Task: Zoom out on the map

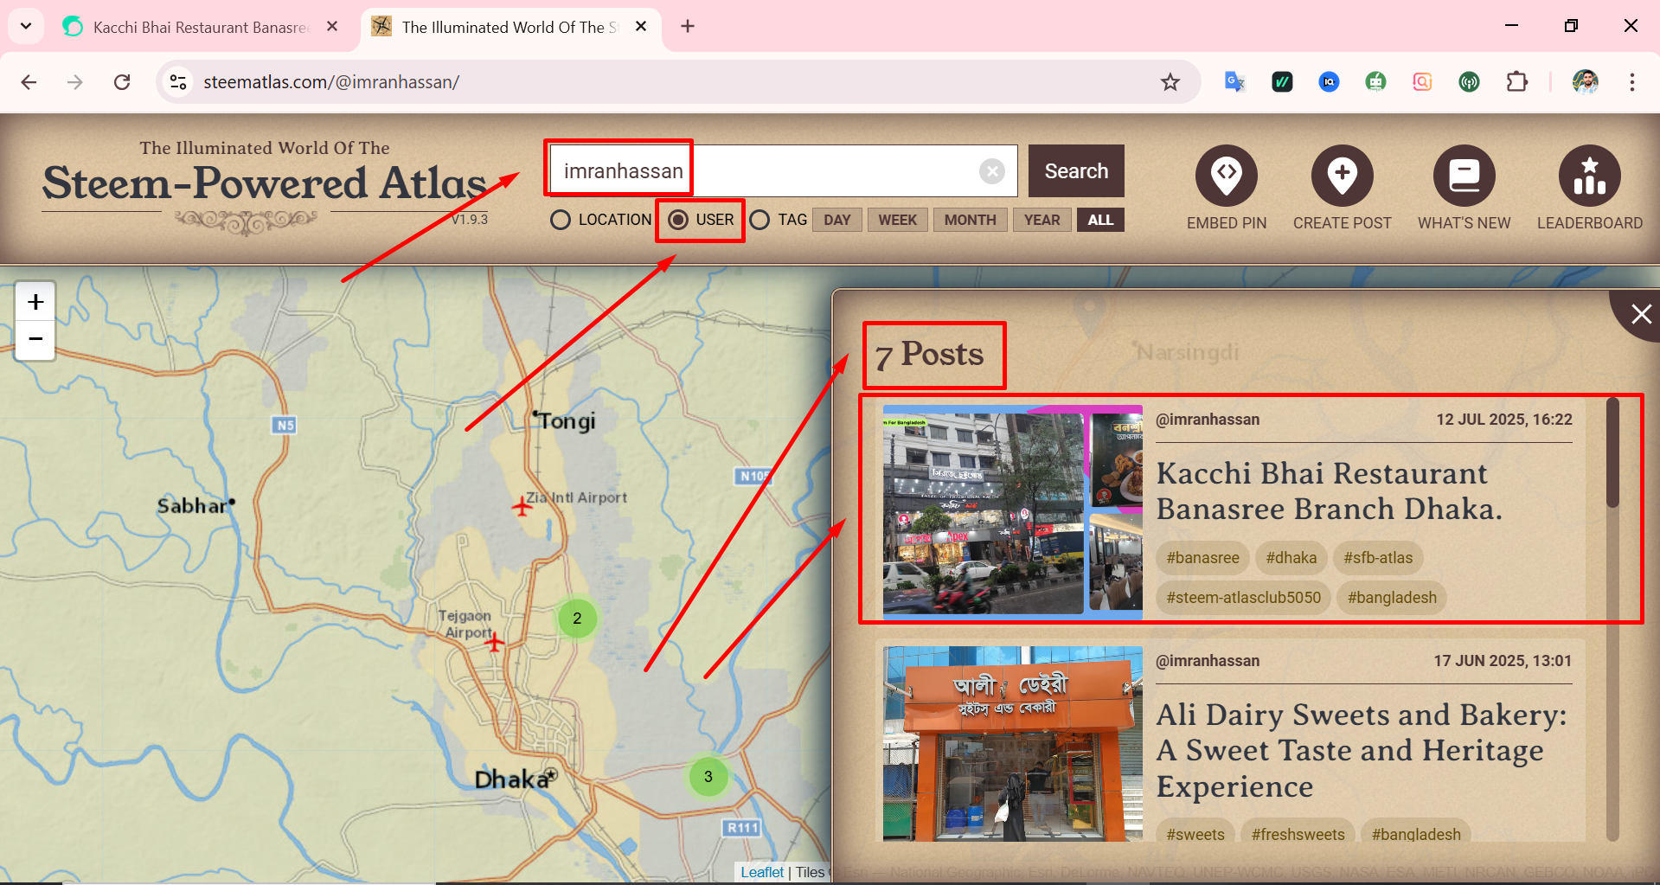Action: pyautogui.click(x=35, y=339)
